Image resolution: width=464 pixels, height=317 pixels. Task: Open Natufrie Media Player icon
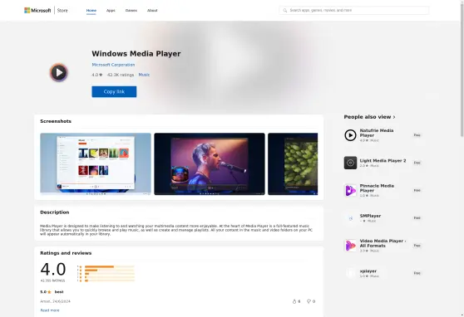(350, 135)
